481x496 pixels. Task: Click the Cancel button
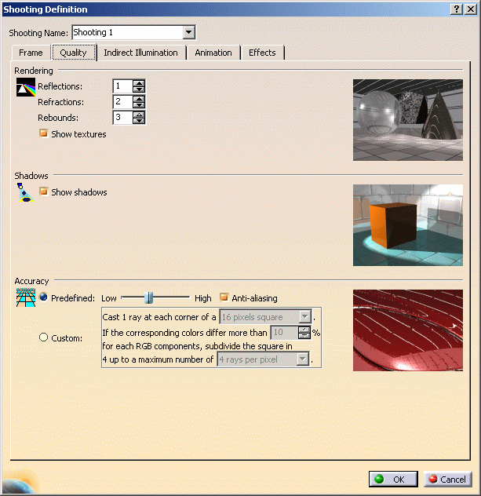[447, 479]
